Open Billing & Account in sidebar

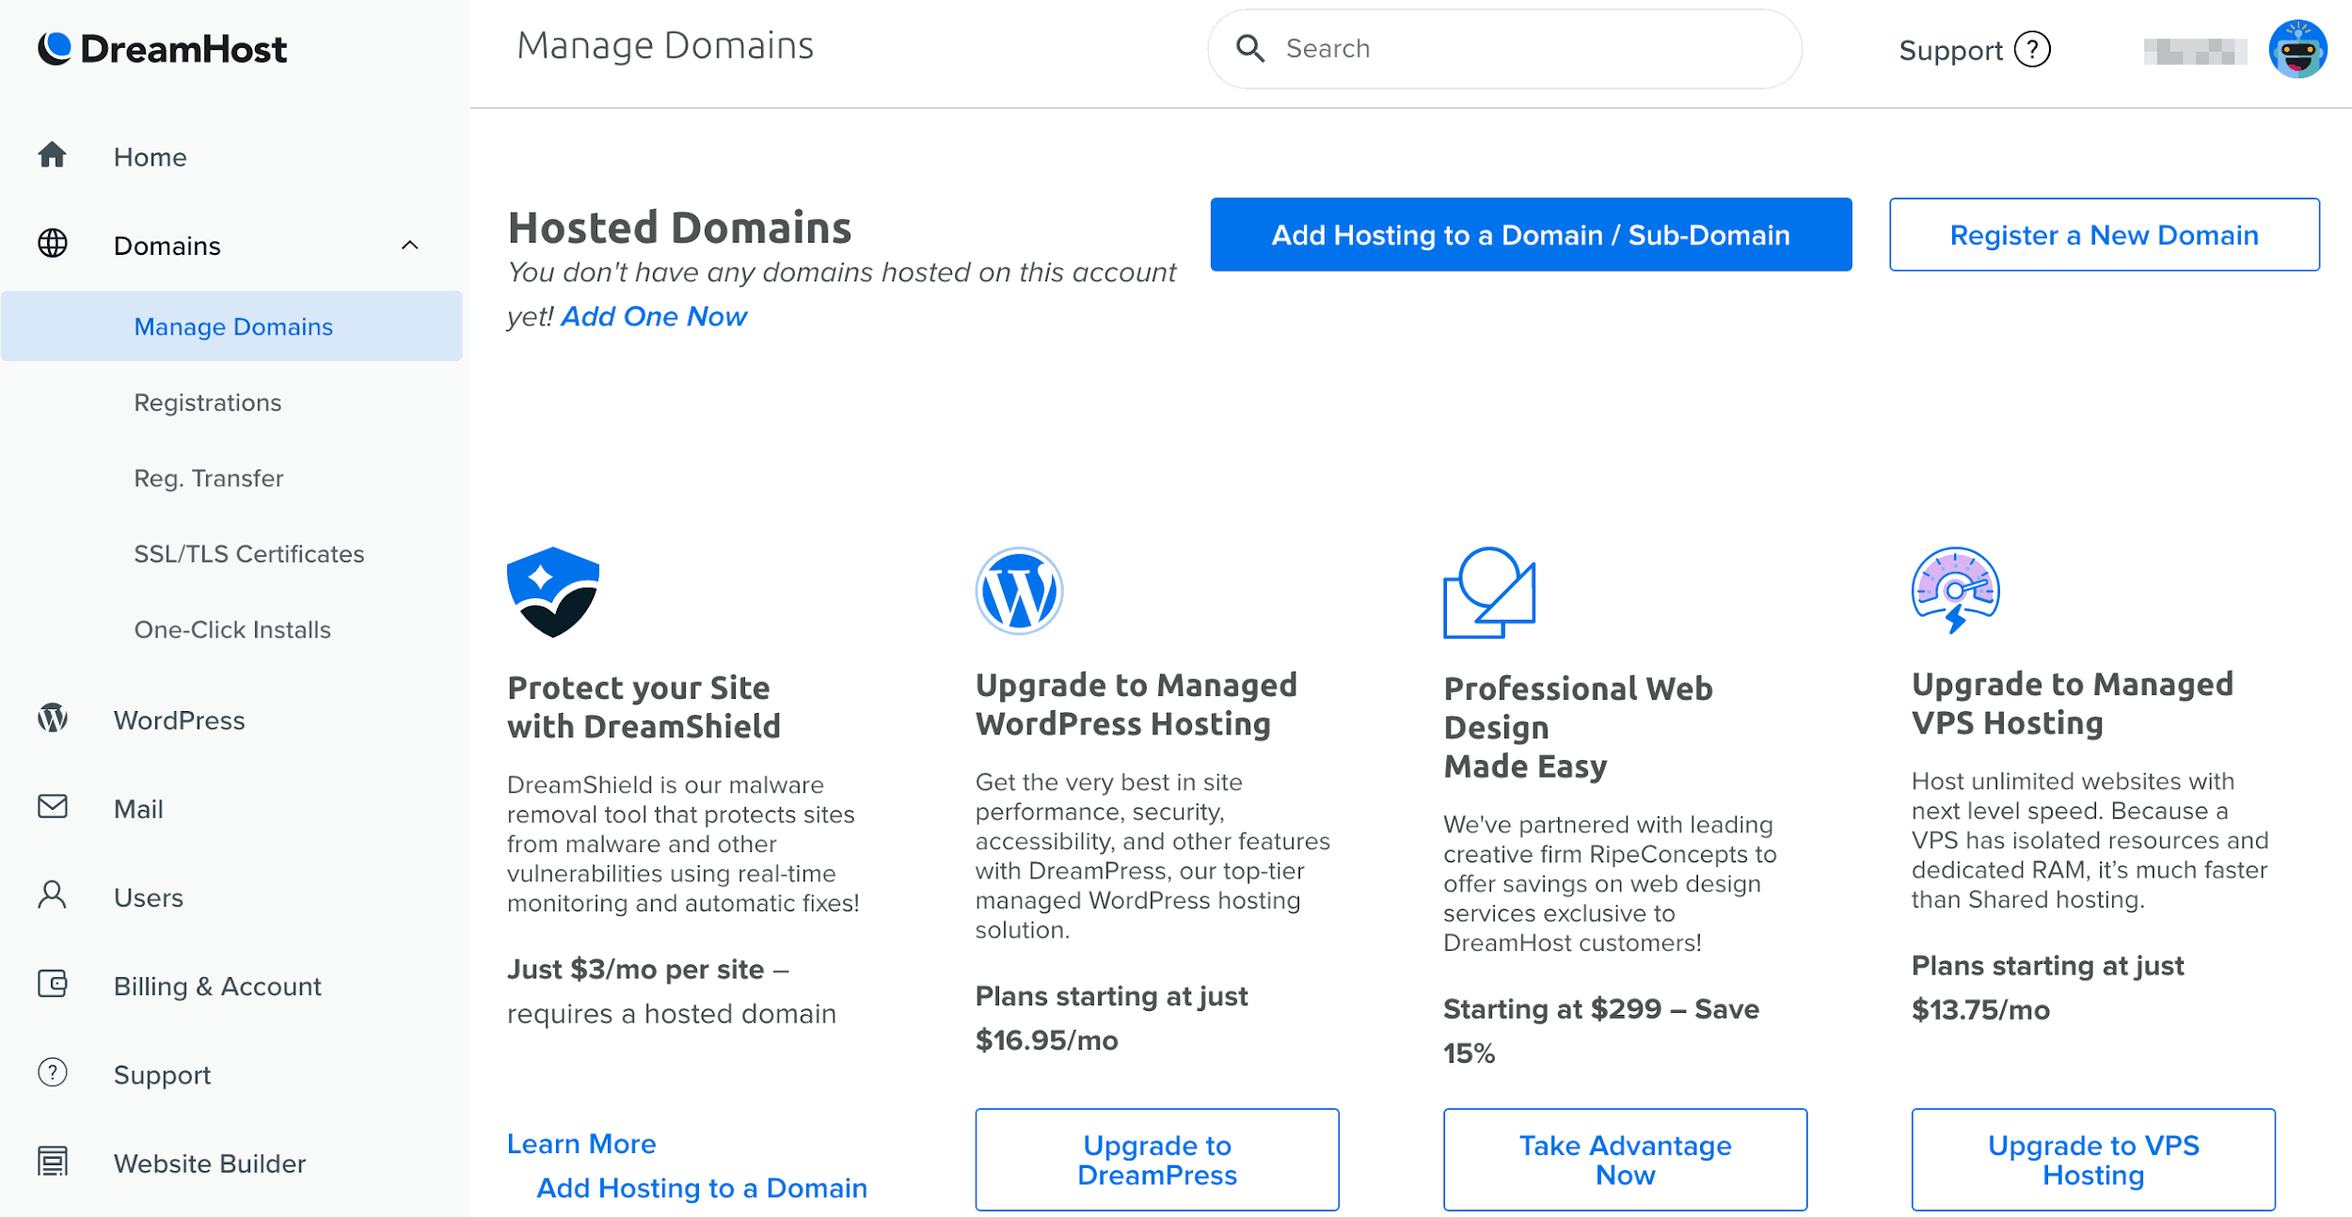217,986
